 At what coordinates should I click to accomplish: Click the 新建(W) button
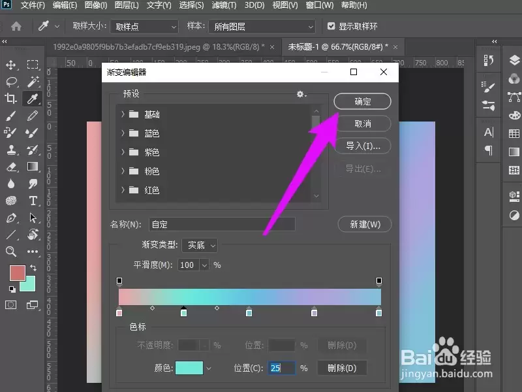click(x=365, y=224)
